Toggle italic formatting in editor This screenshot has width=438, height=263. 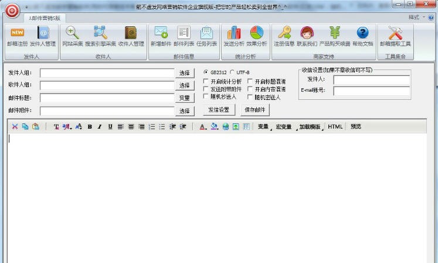click(100, 127)
